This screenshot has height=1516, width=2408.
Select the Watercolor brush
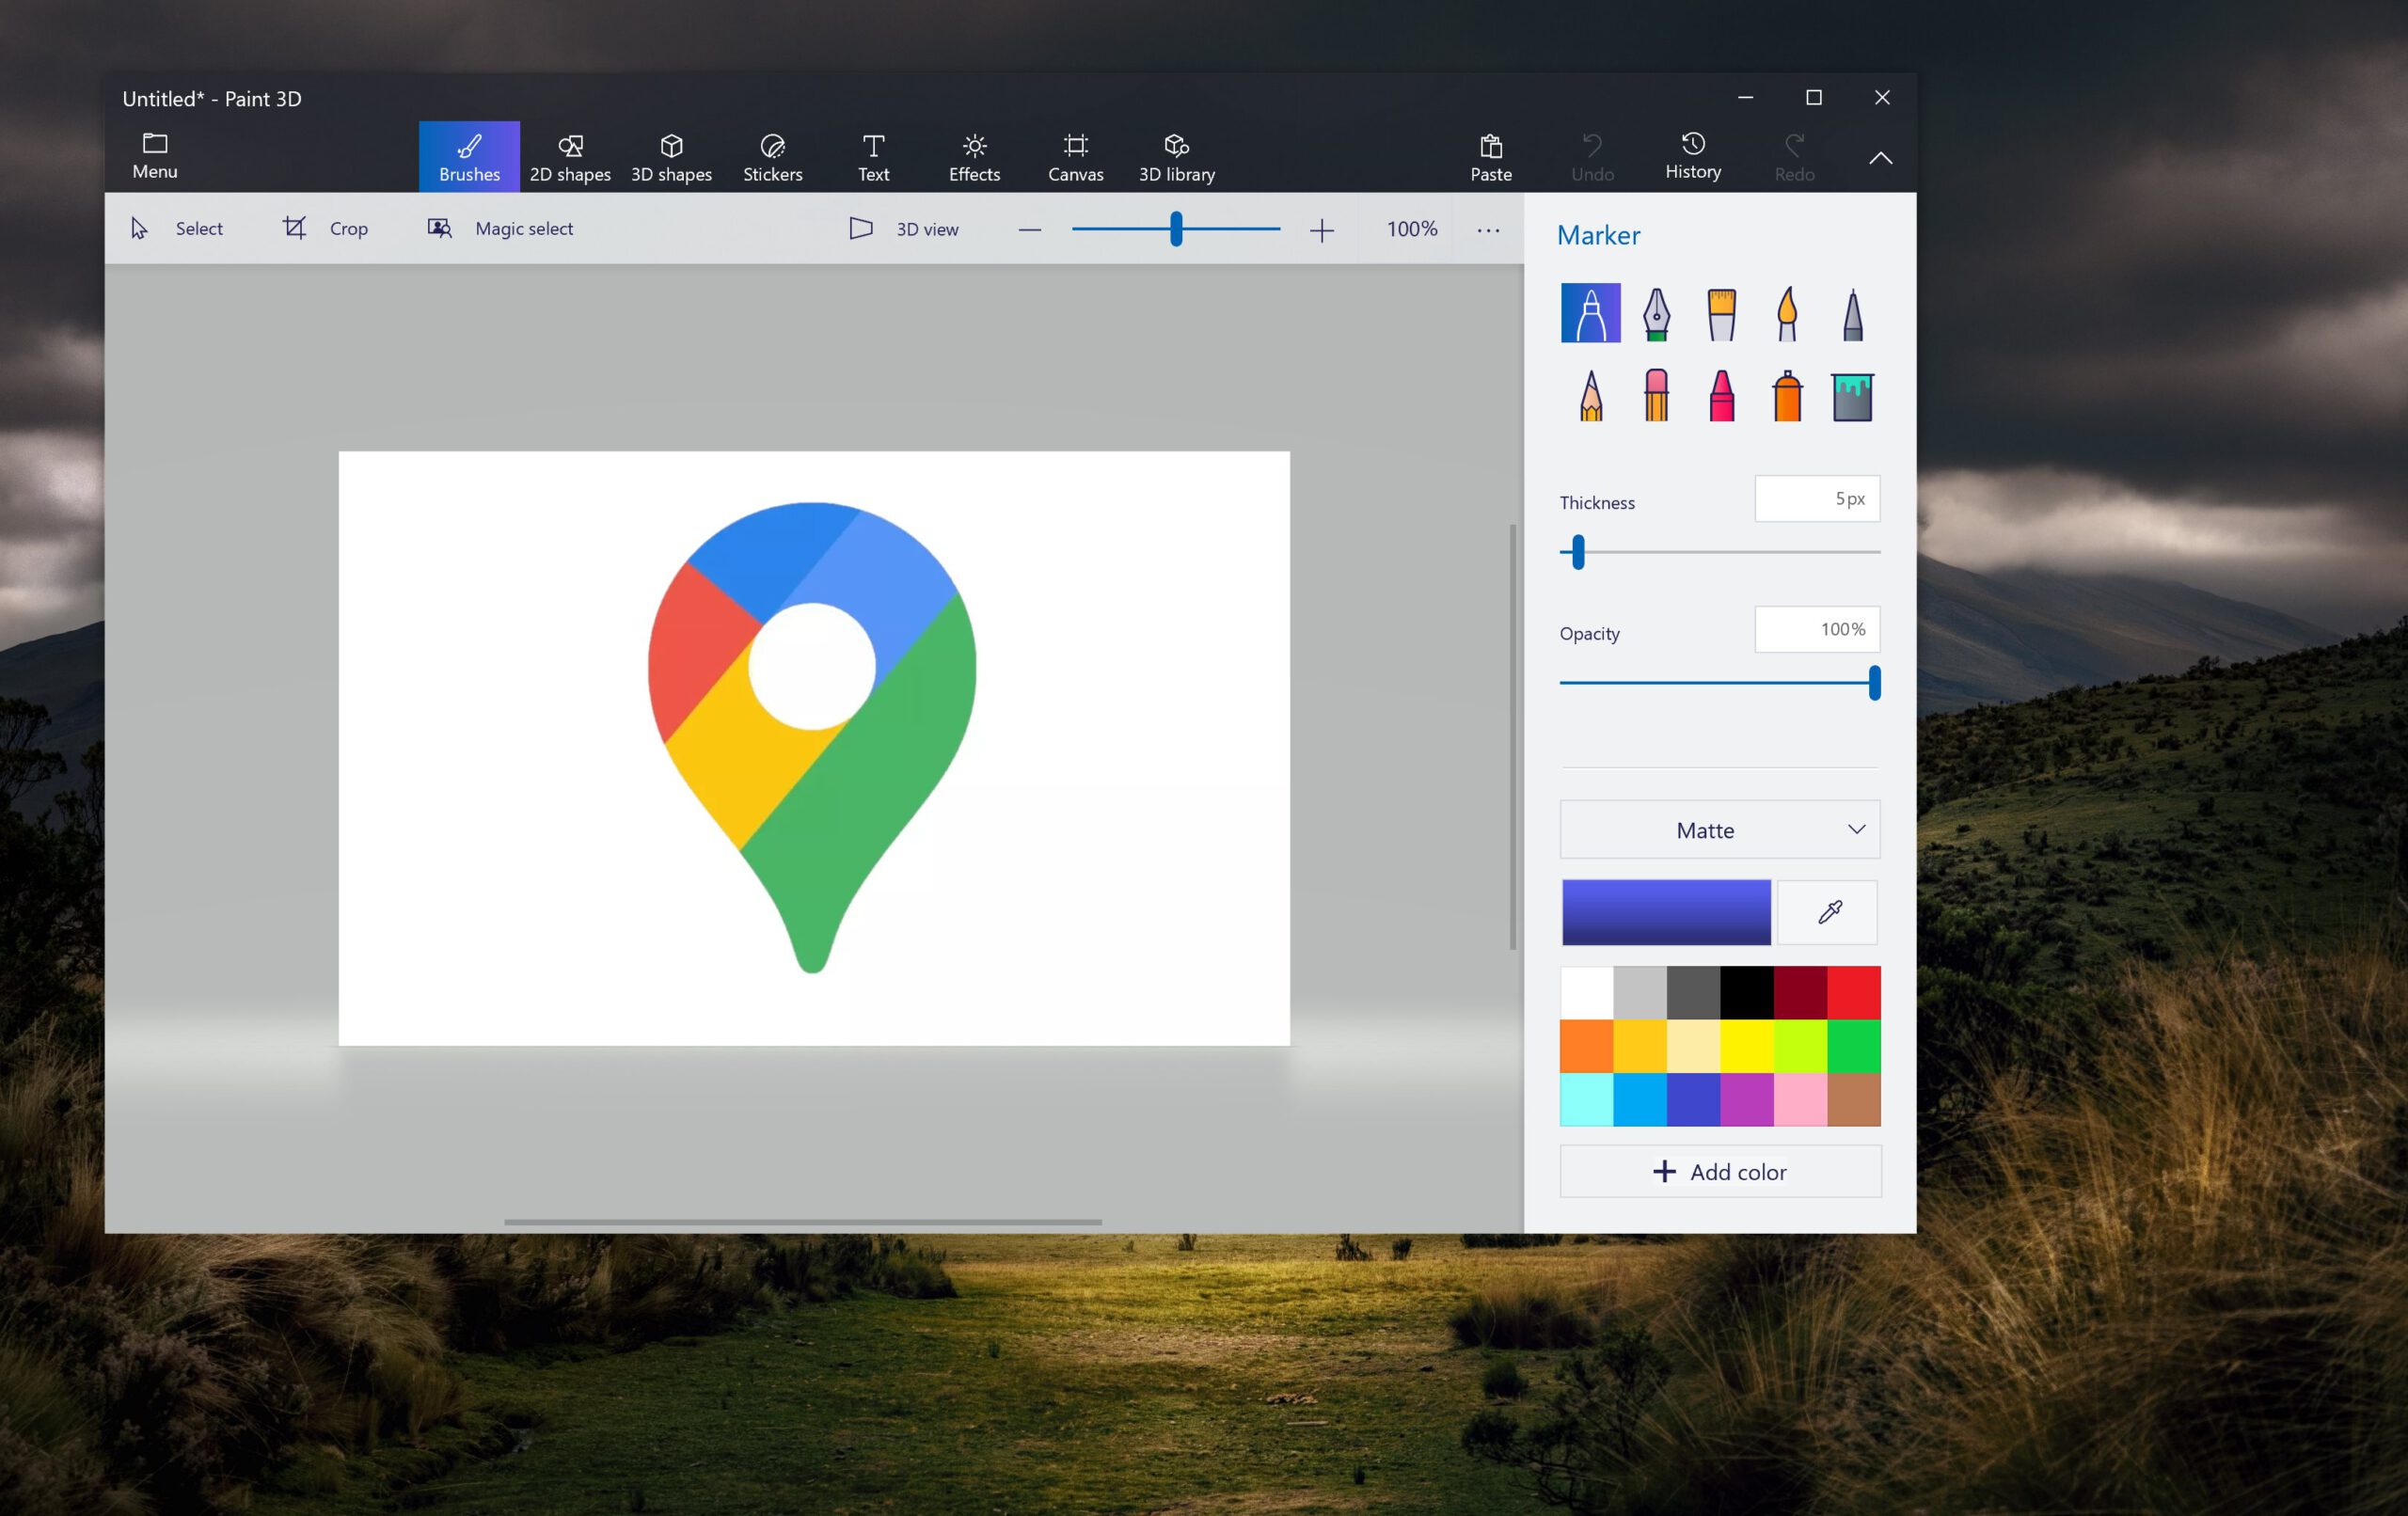(x=1787, y=313)
